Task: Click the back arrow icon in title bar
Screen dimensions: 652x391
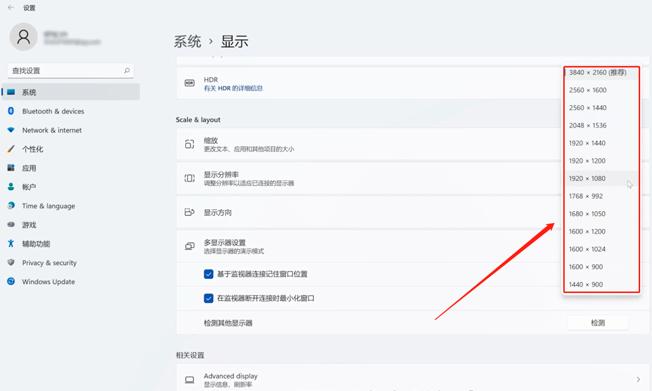Action: [11, 8]
